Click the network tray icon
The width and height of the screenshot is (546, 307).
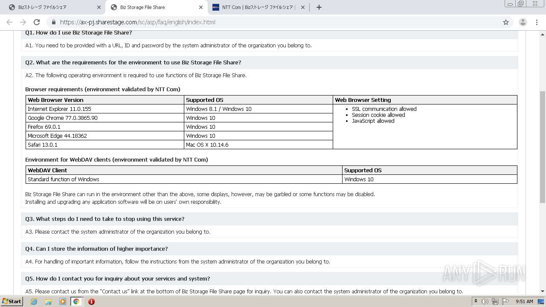tap(495, 301)
